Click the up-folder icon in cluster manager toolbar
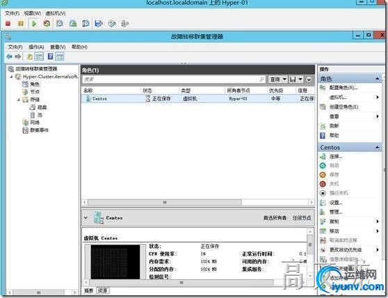388x298 pixels. 30,56
